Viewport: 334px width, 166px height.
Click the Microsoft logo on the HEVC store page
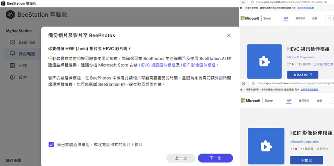click(250, 18)
